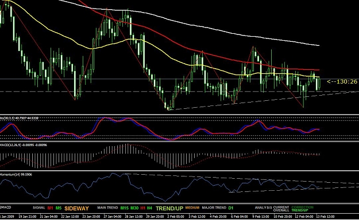359x220 pixels.
Task: Click the 19 Jan 21:00 time axis label
Action: click(27, 217)
